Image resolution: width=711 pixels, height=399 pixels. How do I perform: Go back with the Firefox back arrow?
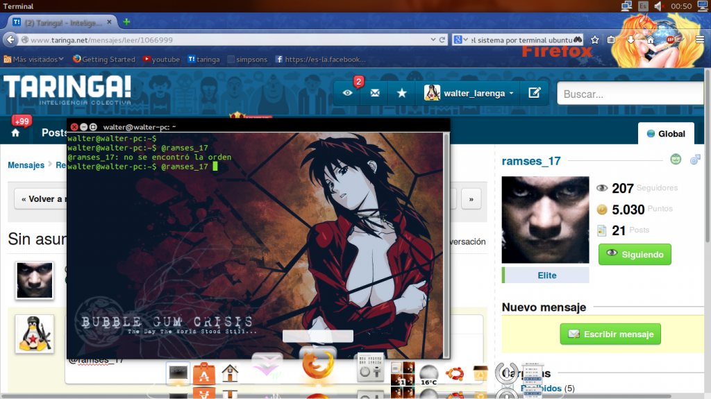click(10, 40)
